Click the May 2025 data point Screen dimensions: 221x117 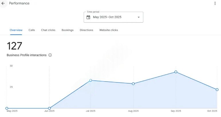pos(7,108)
